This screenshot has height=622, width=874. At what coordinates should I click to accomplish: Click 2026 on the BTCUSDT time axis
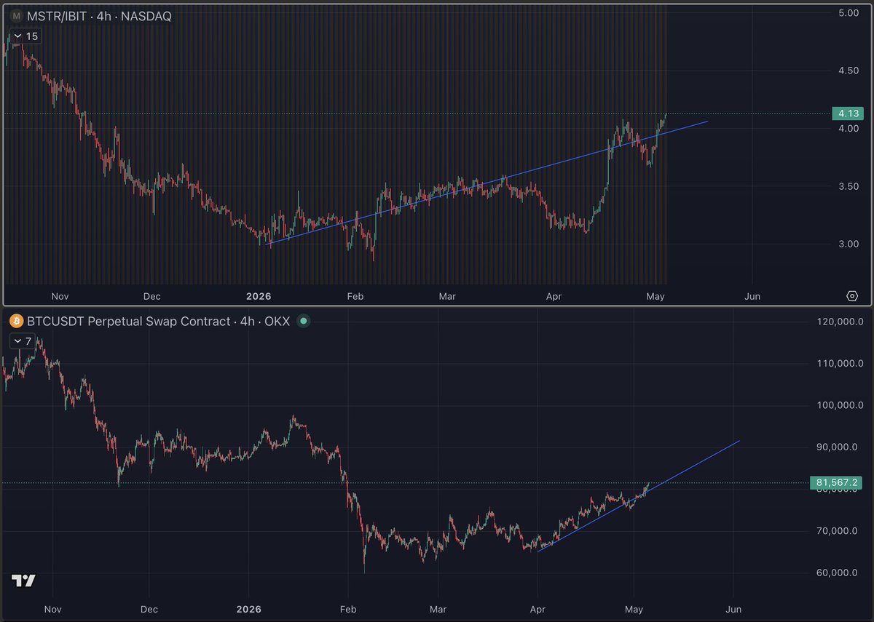(249, 608)
